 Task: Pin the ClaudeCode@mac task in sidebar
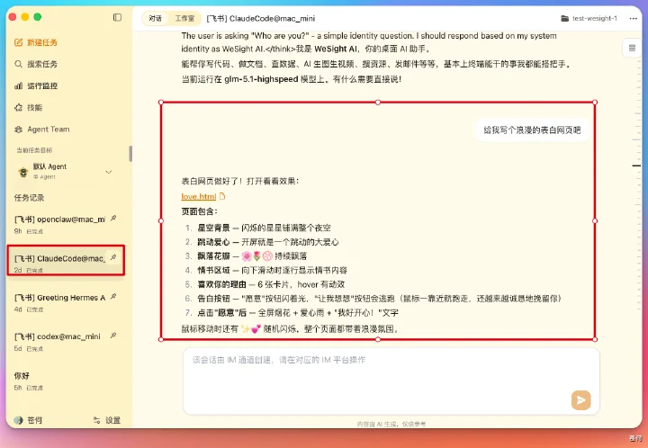[113, 257]
